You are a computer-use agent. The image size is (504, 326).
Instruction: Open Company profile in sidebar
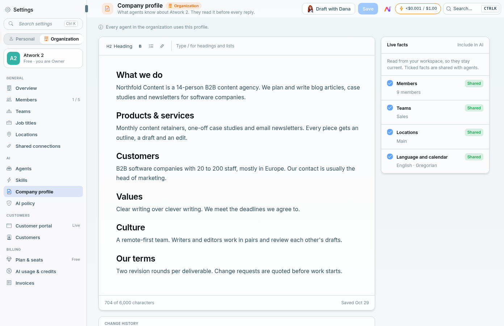[x=43, y=192]
